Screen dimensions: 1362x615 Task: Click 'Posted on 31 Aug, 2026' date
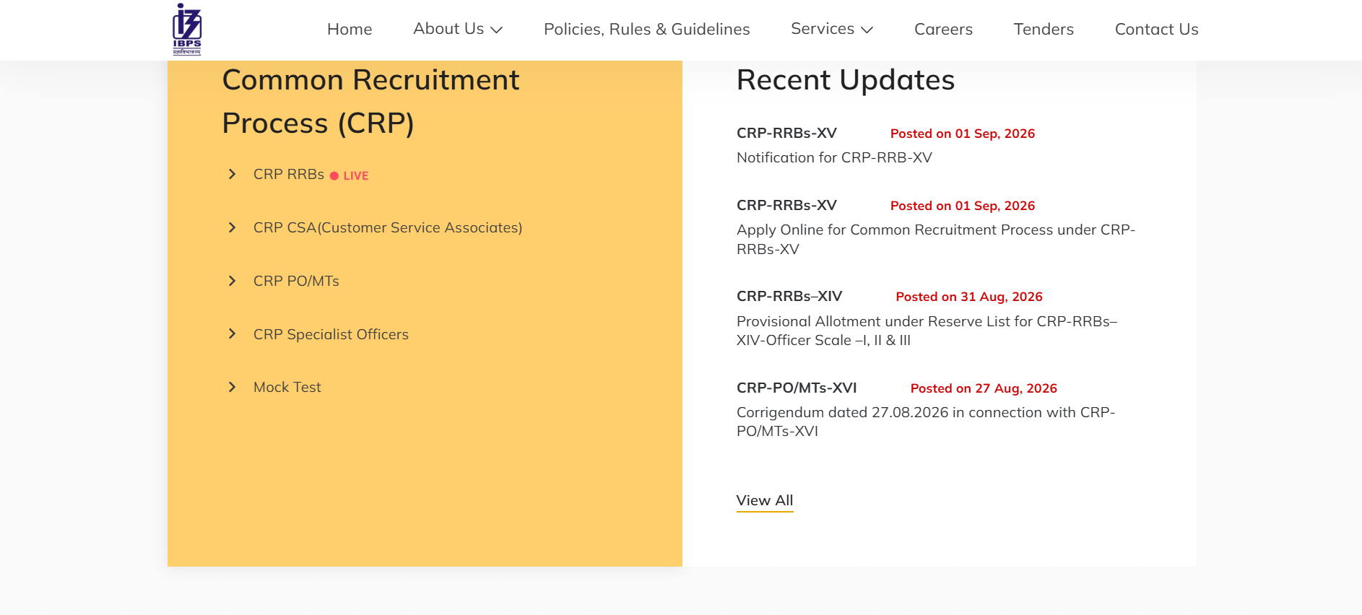coord(969,297)
